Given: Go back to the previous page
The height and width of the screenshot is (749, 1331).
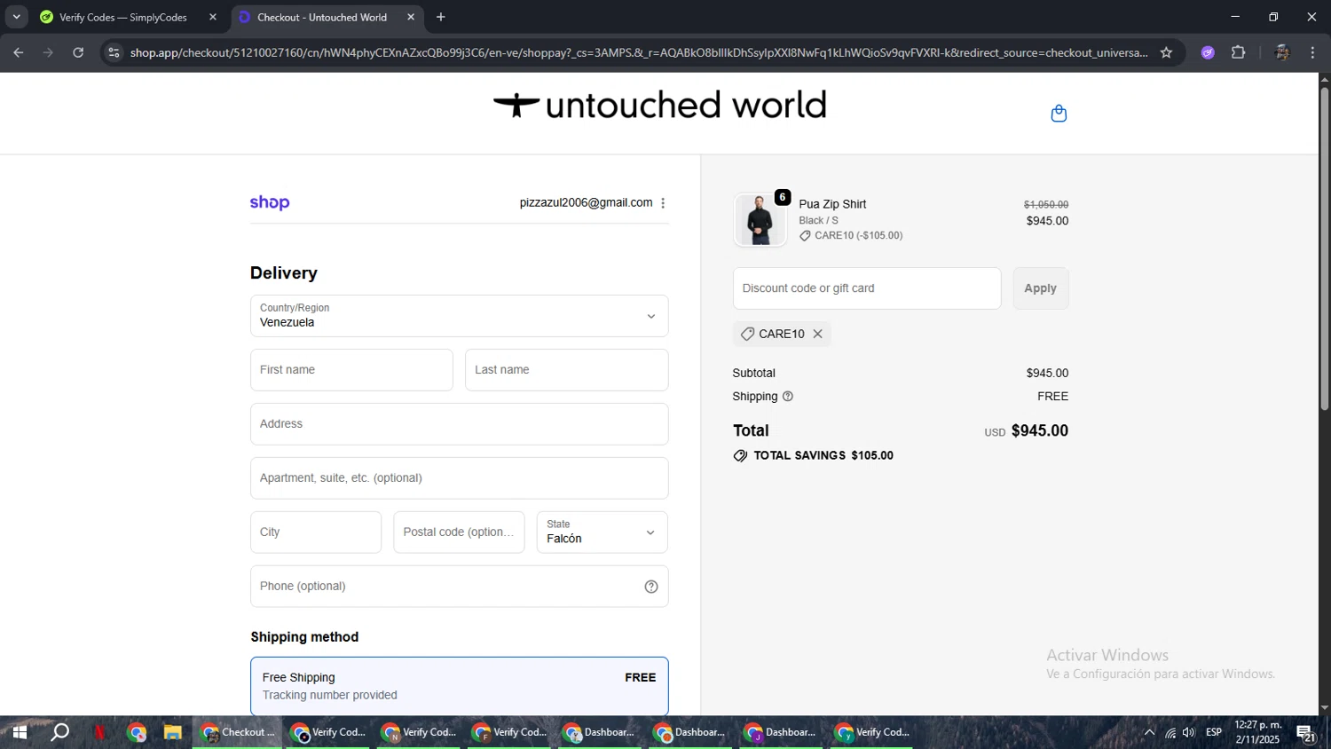Looking at the screenshot, I should click(x=18, y=52).
